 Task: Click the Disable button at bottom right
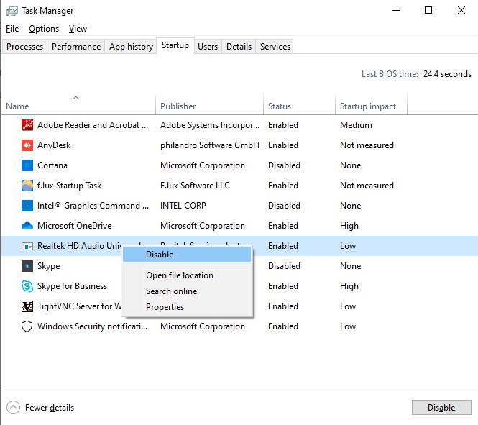tap(441, 407)
